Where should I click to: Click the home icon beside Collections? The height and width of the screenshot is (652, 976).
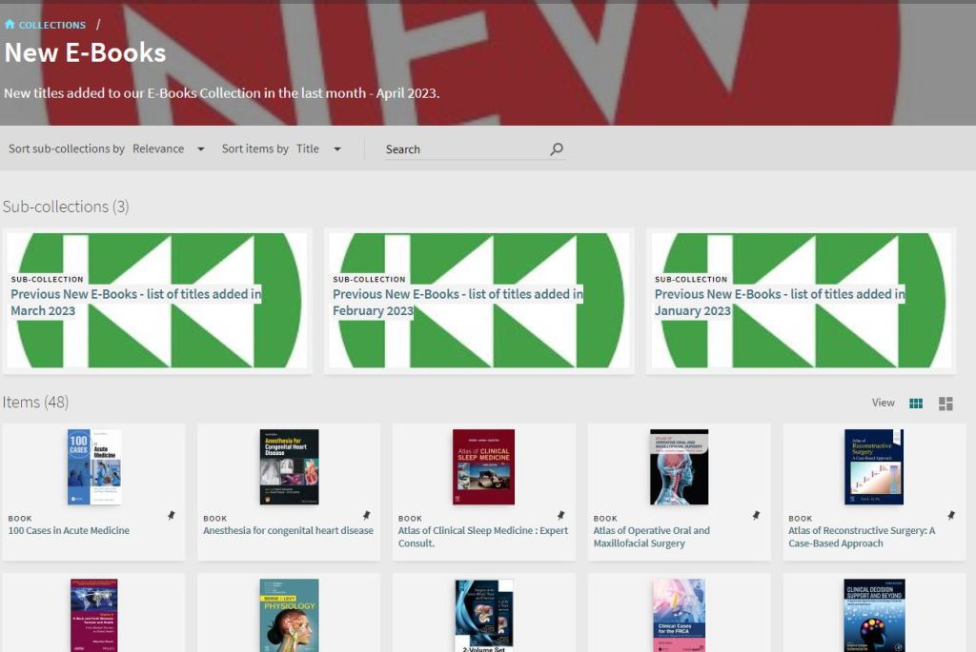pyautogui.click(x=10, y=25)
